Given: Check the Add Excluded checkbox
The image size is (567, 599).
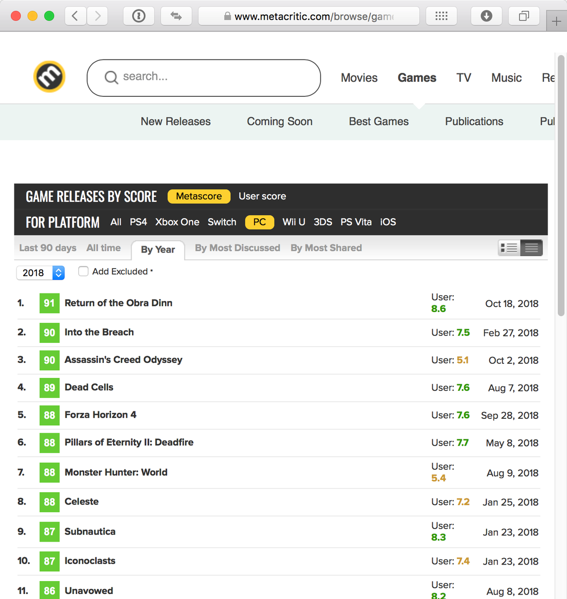Looking at the screenshot, I should (83, 271).
